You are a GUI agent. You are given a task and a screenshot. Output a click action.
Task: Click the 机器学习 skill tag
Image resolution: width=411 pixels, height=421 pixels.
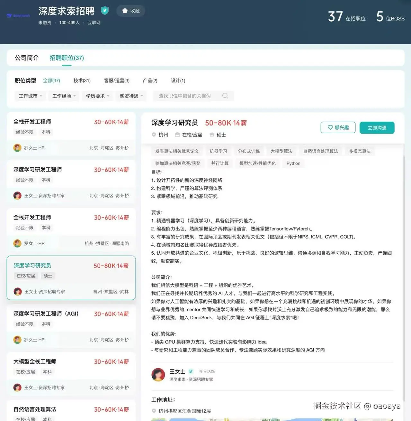click(x=219, y=151)
